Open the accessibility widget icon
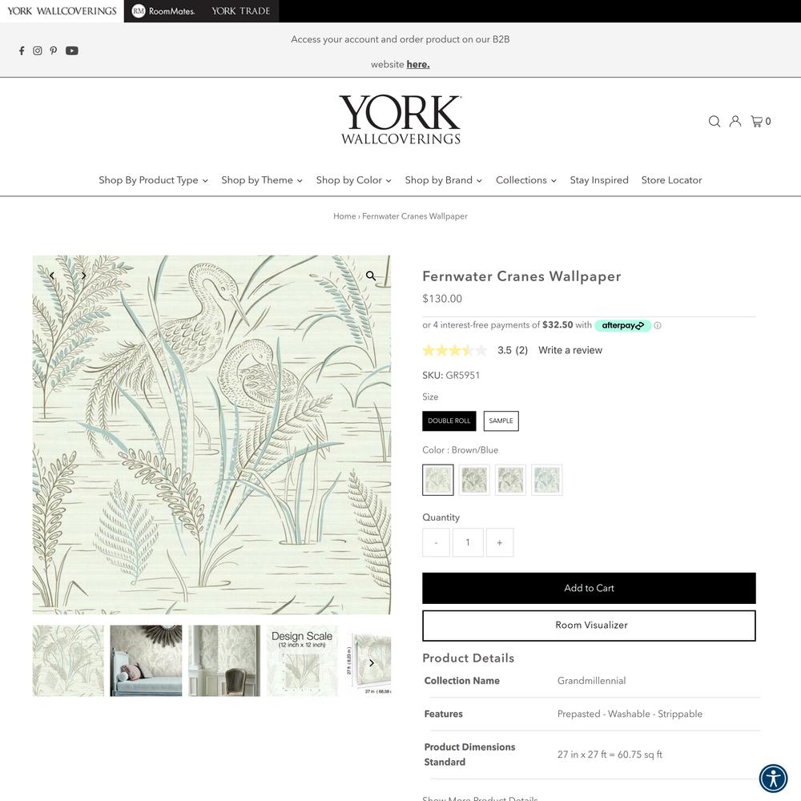Image resolution: width=801 pixels, height=801 pixels. 774,778
